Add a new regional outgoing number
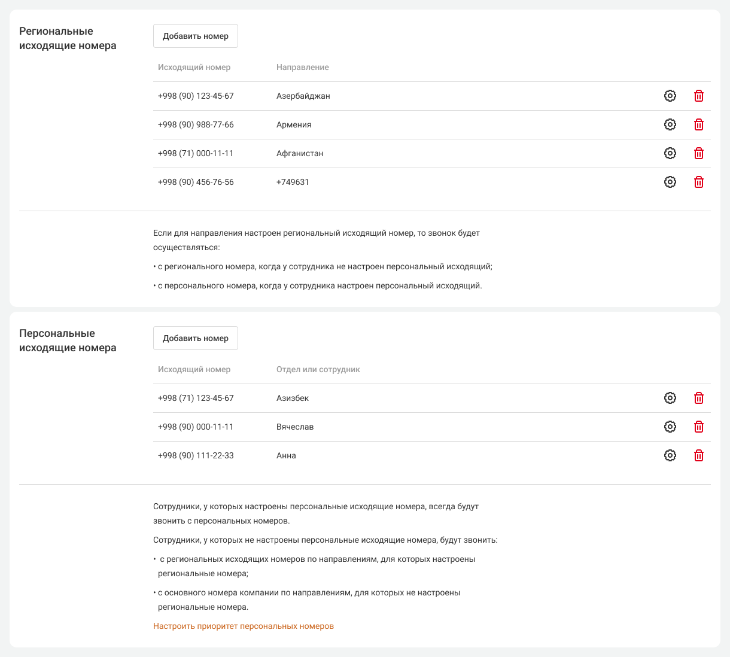The height and width of the screenshot is (657, 730). [196, 36]
